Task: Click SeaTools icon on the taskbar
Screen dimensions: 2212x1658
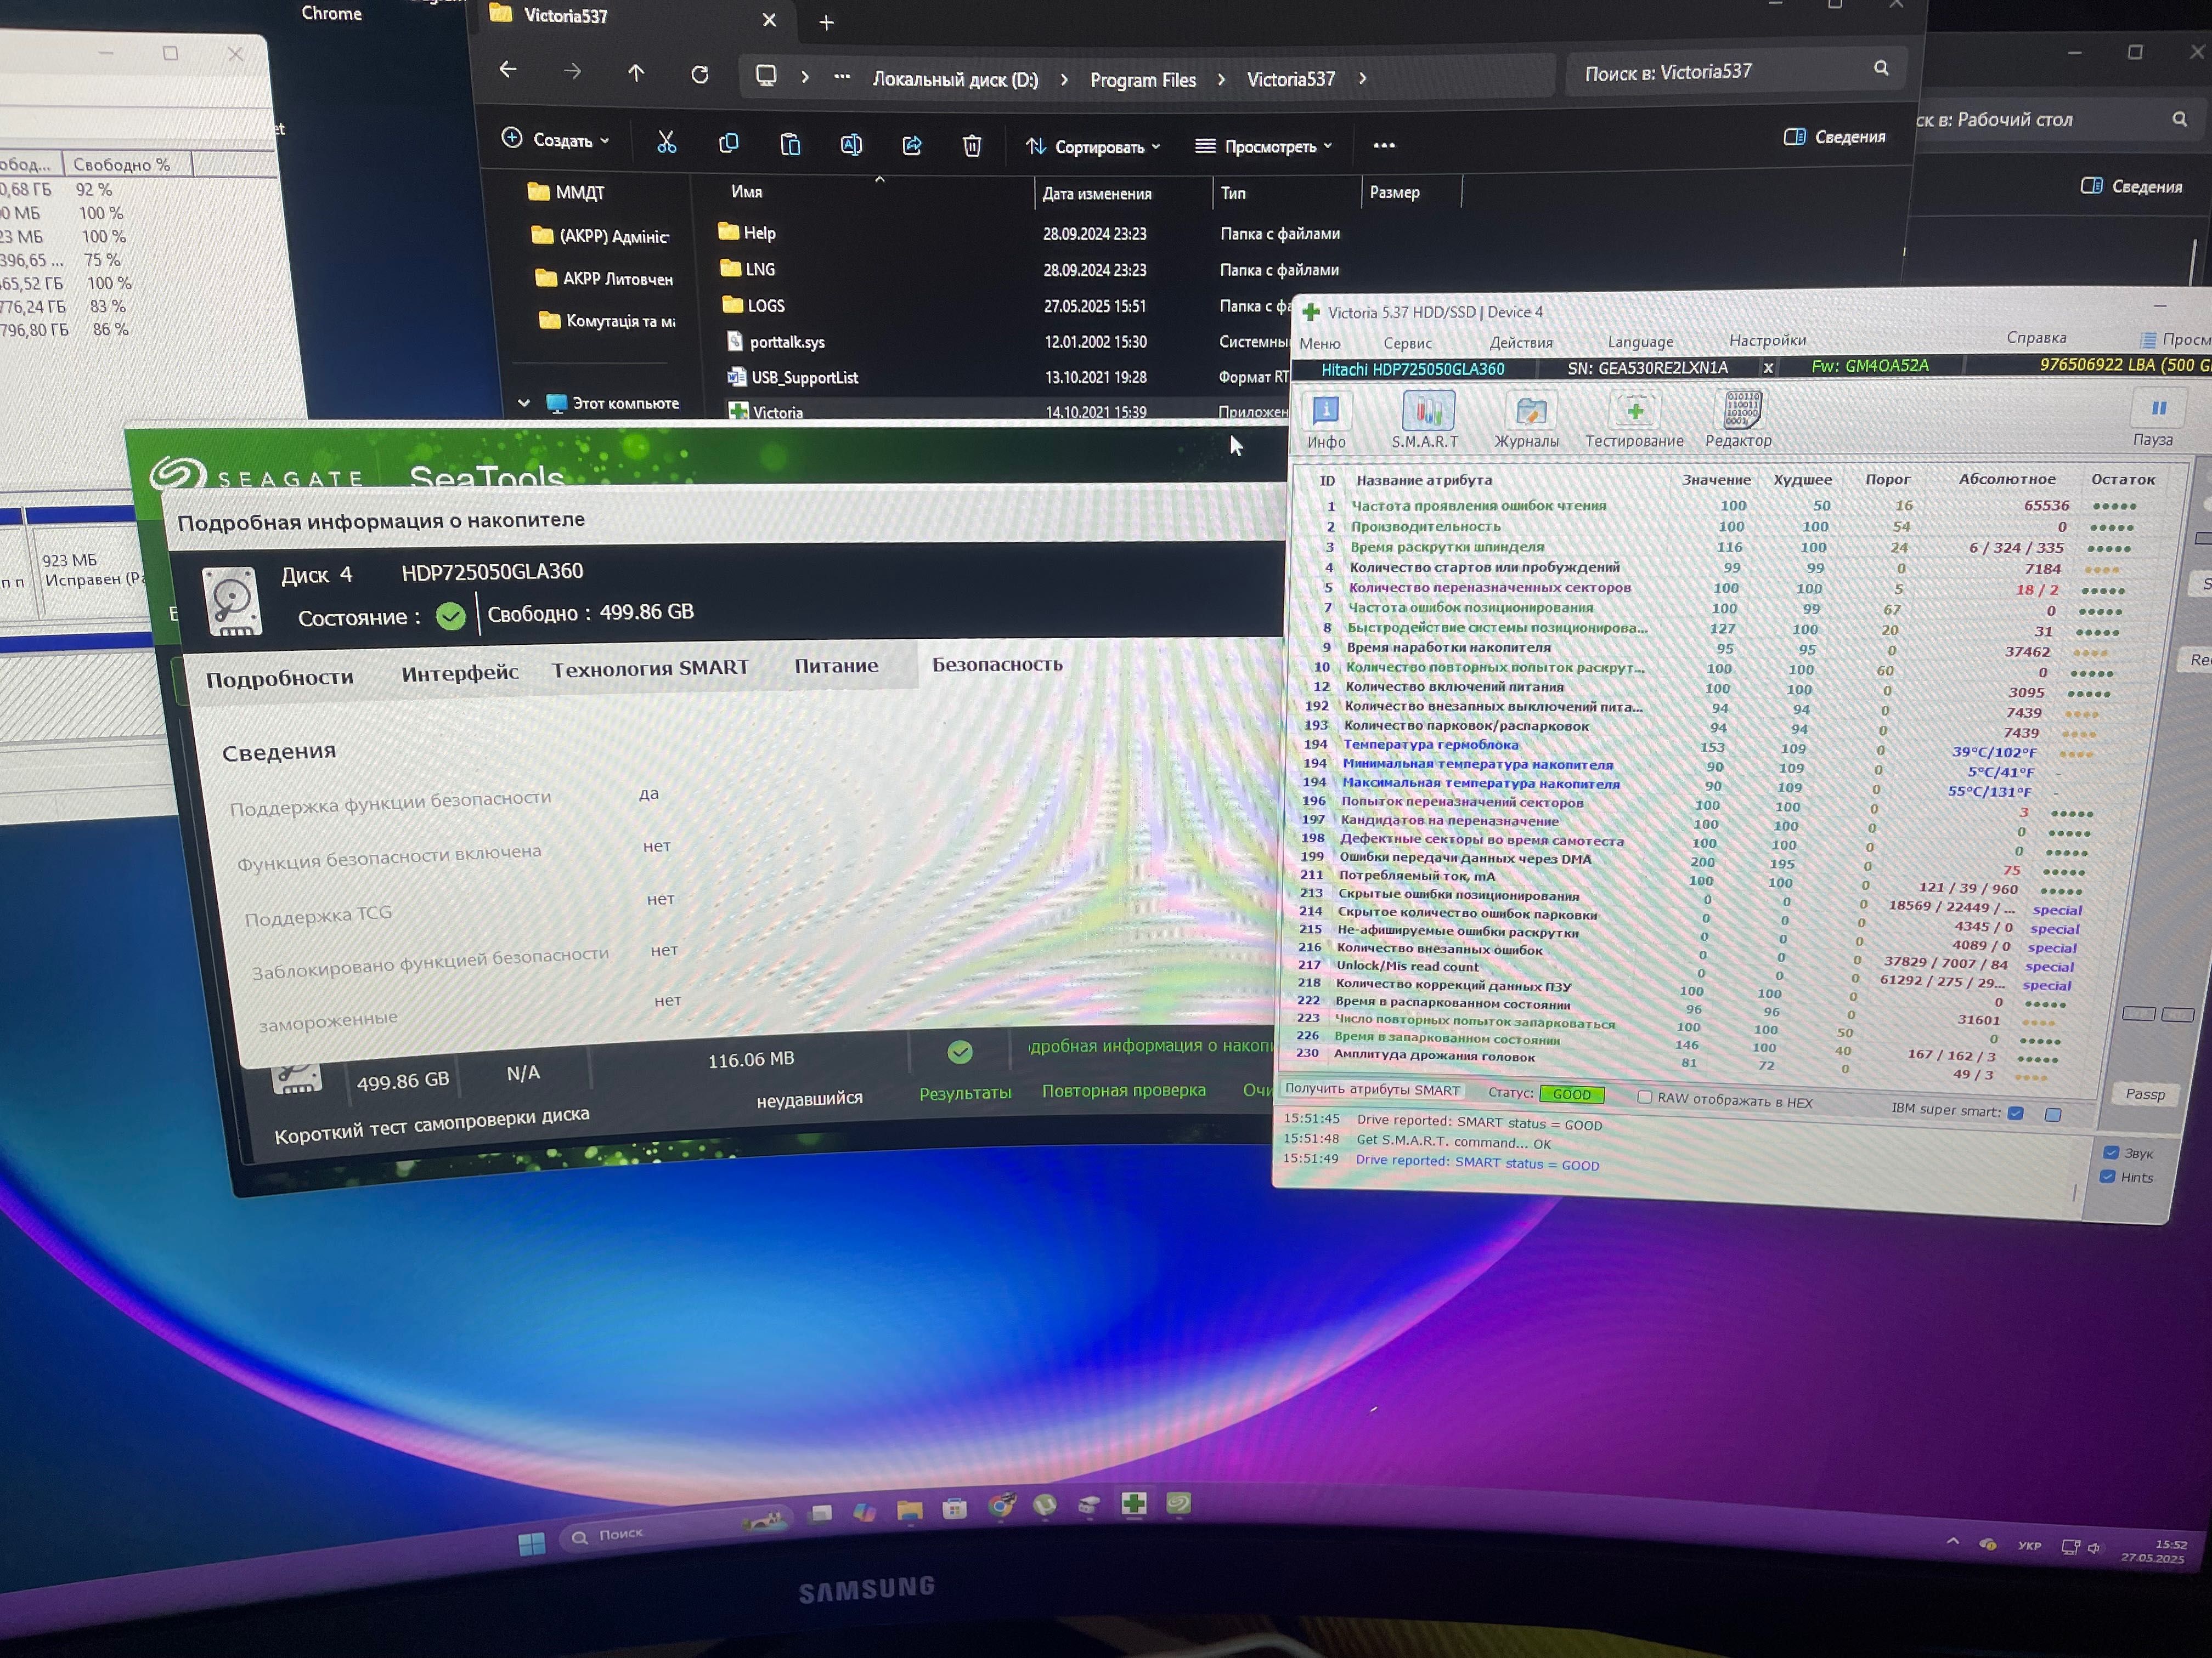Action: (x=1179, y=1503)
